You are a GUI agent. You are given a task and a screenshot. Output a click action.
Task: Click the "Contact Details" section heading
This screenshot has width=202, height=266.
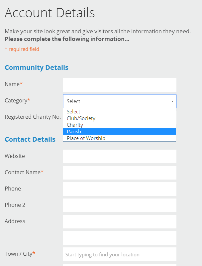[30, 139]
